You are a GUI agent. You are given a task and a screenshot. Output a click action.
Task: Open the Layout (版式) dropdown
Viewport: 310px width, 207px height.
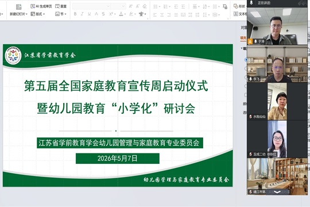37,14
